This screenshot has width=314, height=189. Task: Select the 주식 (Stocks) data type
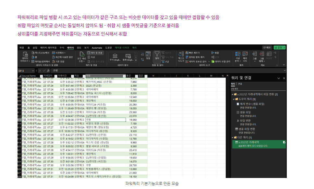tap(115, 57)
